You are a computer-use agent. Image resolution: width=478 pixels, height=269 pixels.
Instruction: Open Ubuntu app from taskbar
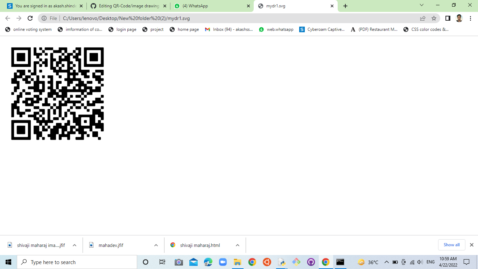pyautogui.click(x=267, y=262)
